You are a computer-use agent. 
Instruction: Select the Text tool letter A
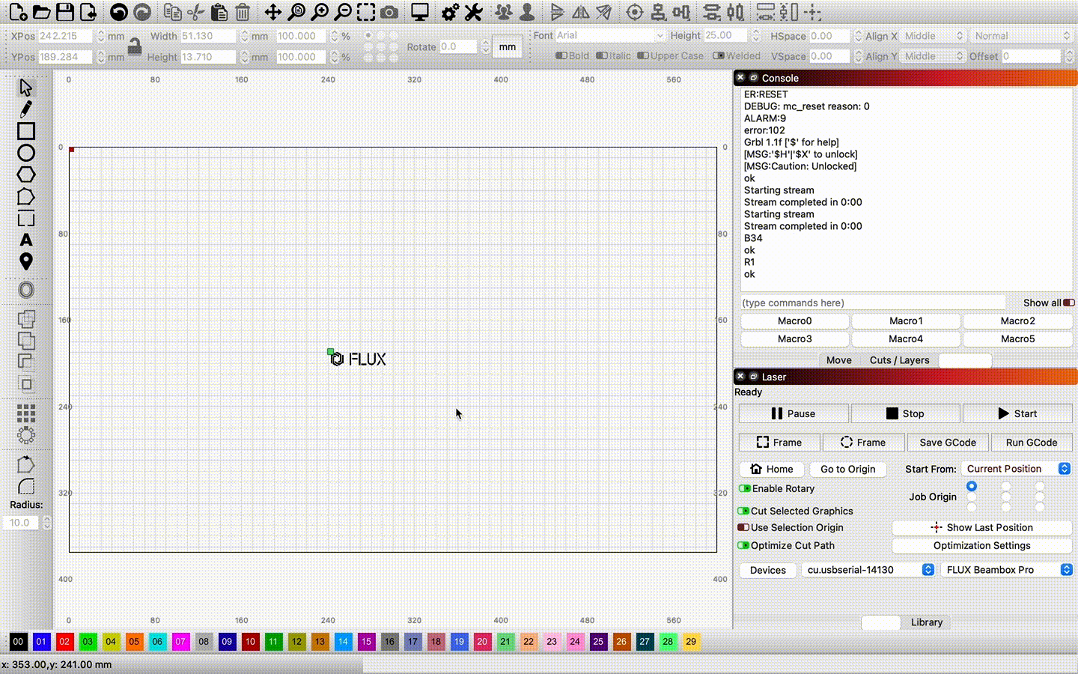click(x=25, y=240)
